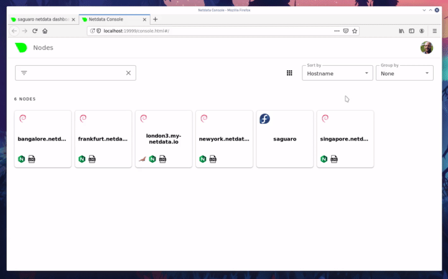Open a new browser tab
Screen dimensions: 448x279
155,19
